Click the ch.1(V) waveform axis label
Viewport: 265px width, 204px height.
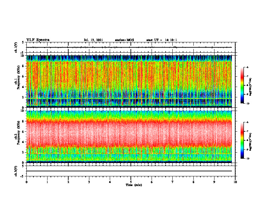pyautogui.click(x=16, y=47)
